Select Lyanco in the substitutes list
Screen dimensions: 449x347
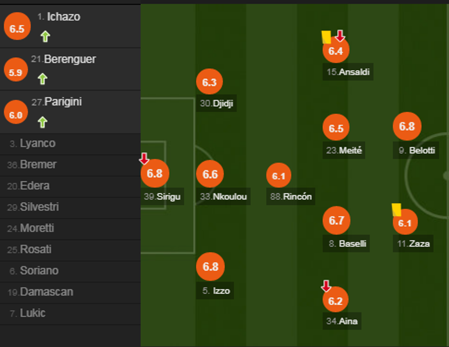pyautogui.click(x=38, y=143)
